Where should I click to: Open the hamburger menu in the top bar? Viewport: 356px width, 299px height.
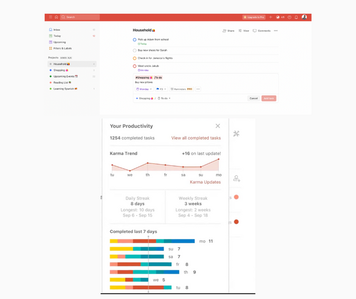click(50, 17)
